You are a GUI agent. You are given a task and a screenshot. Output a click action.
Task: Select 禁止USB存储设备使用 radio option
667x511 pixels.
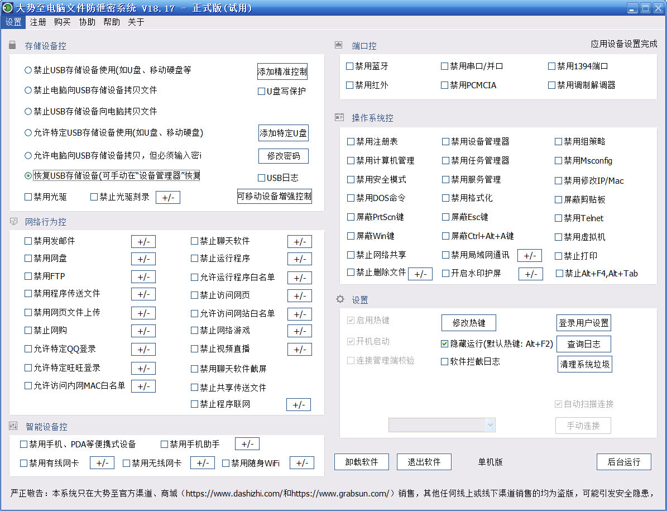click(x=28, y=70)
